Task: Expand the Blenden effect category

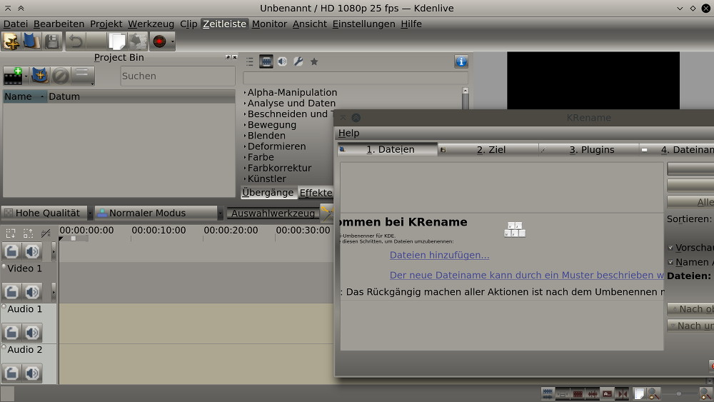Action: coord(244,136)
